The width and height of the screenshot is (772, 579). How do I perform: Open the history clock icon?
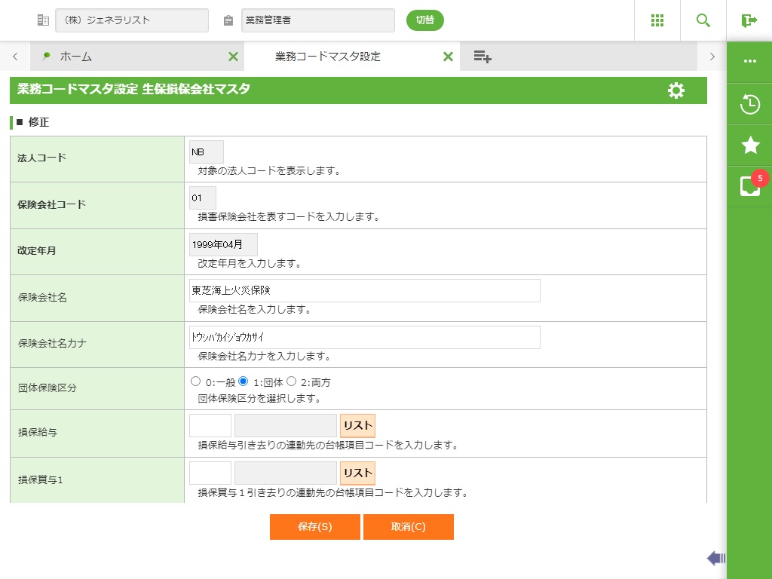[750, 104]
